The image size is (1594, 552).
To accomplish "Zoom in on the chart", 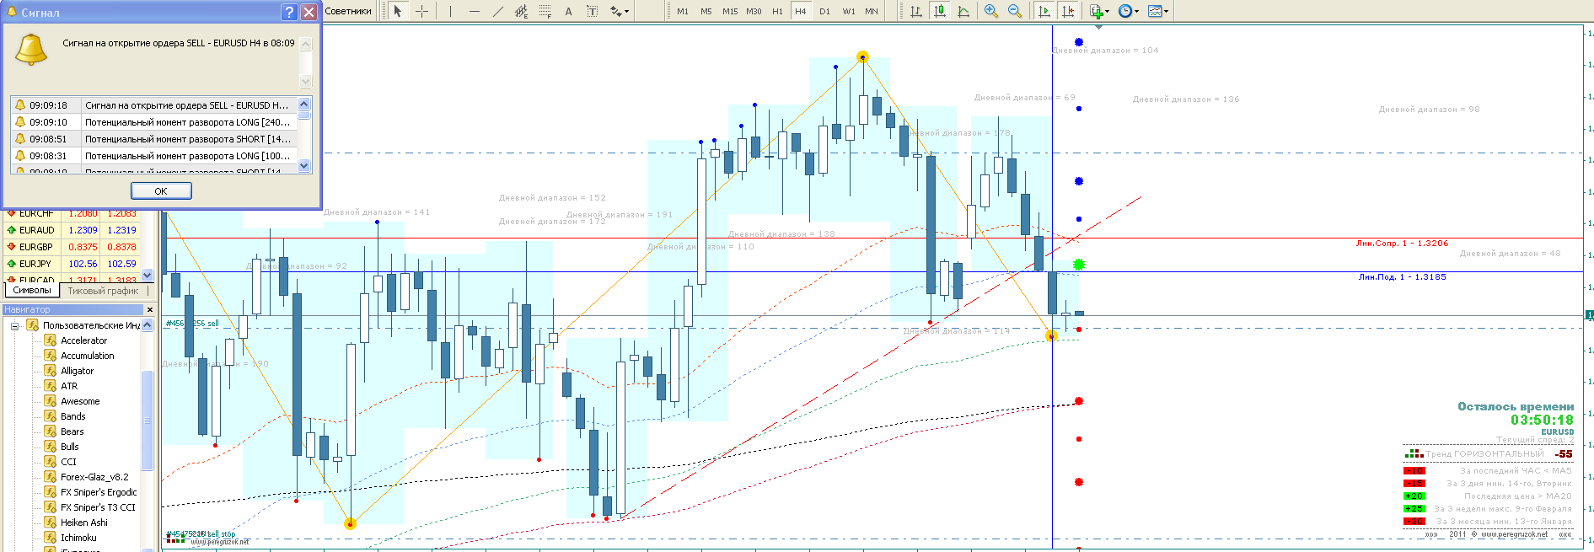I will coord(991,11).
